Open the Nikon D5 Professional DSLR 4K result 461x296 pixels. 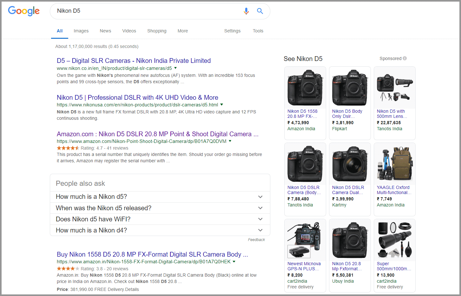coord(137,98)
